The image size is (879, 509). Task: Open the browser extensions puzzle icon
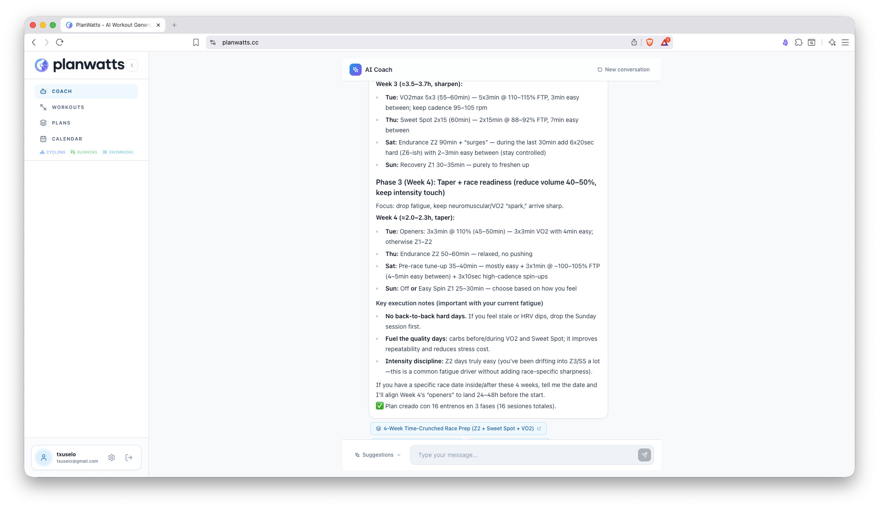(799, 42)
